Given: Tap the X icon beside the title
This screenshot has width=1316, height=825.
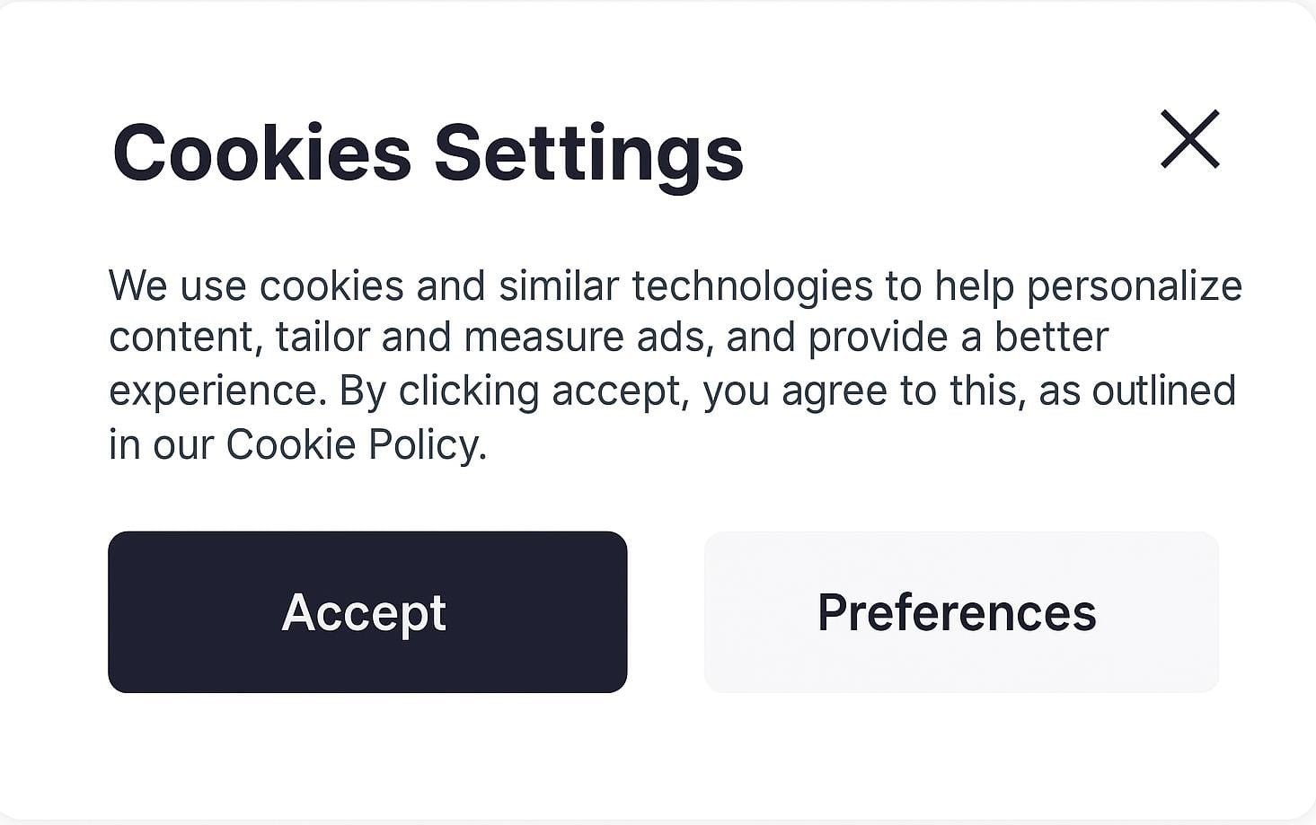Looking at the screenshot, I should tap(1189, 139).
